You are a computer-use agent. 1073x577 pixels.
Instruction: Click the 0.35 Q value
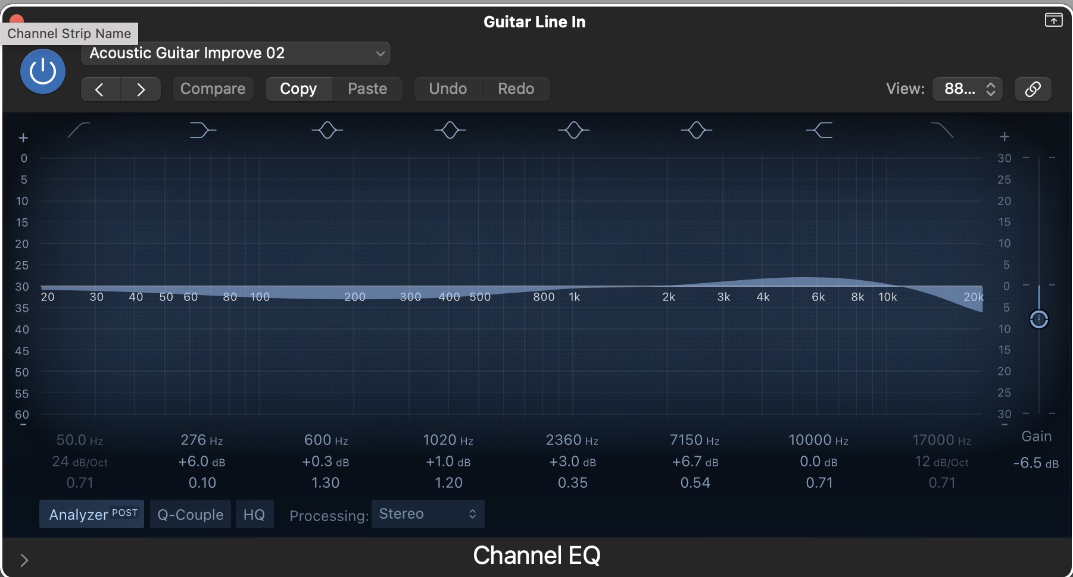click(x=573, y=483)
